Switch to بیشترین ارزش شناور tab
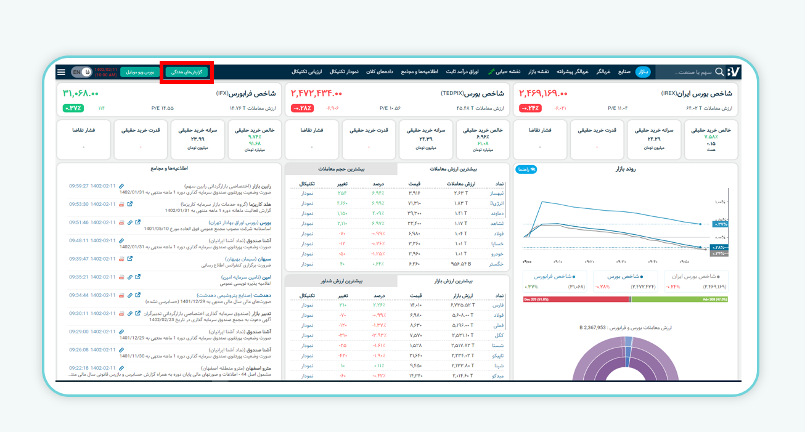 click(x=341, y=280)
